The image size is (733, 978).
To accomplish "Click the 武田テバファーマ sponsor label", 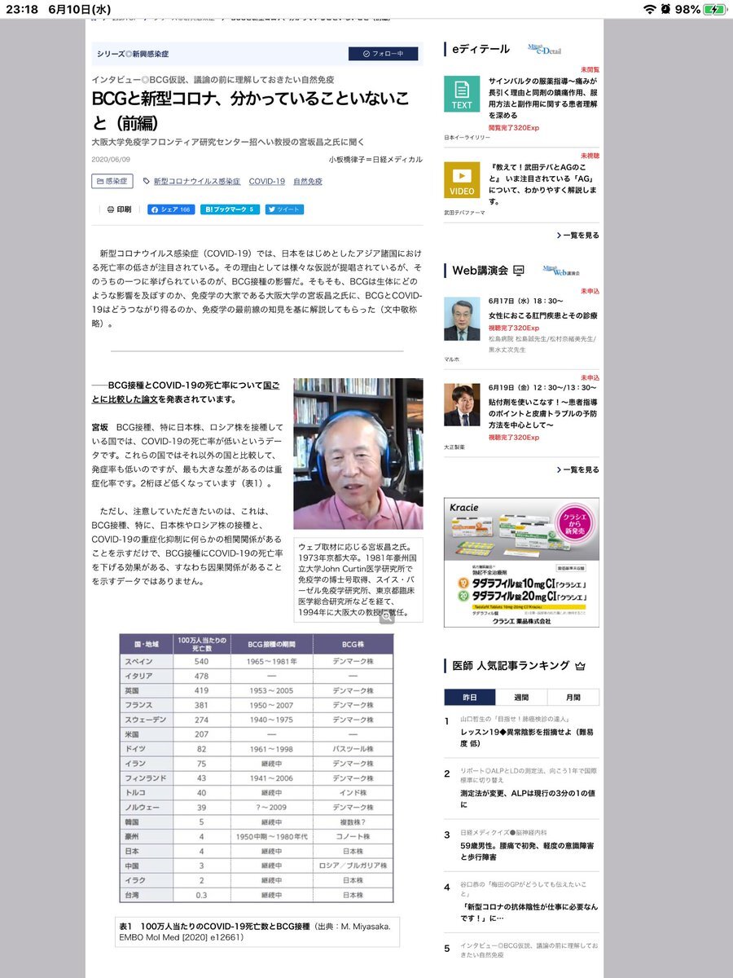I will (x=464, y=213).
